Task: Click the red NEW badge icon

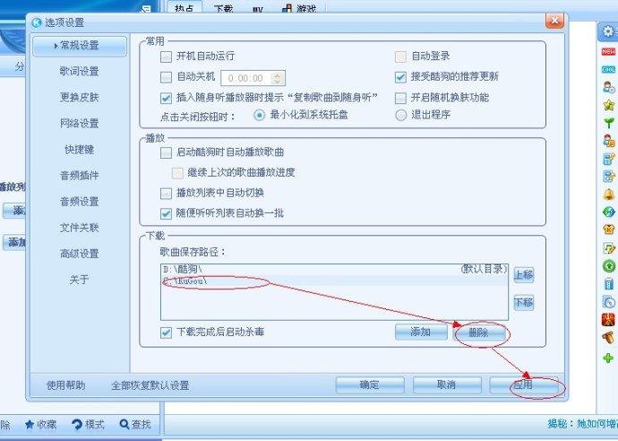Action: pos(608,52)
